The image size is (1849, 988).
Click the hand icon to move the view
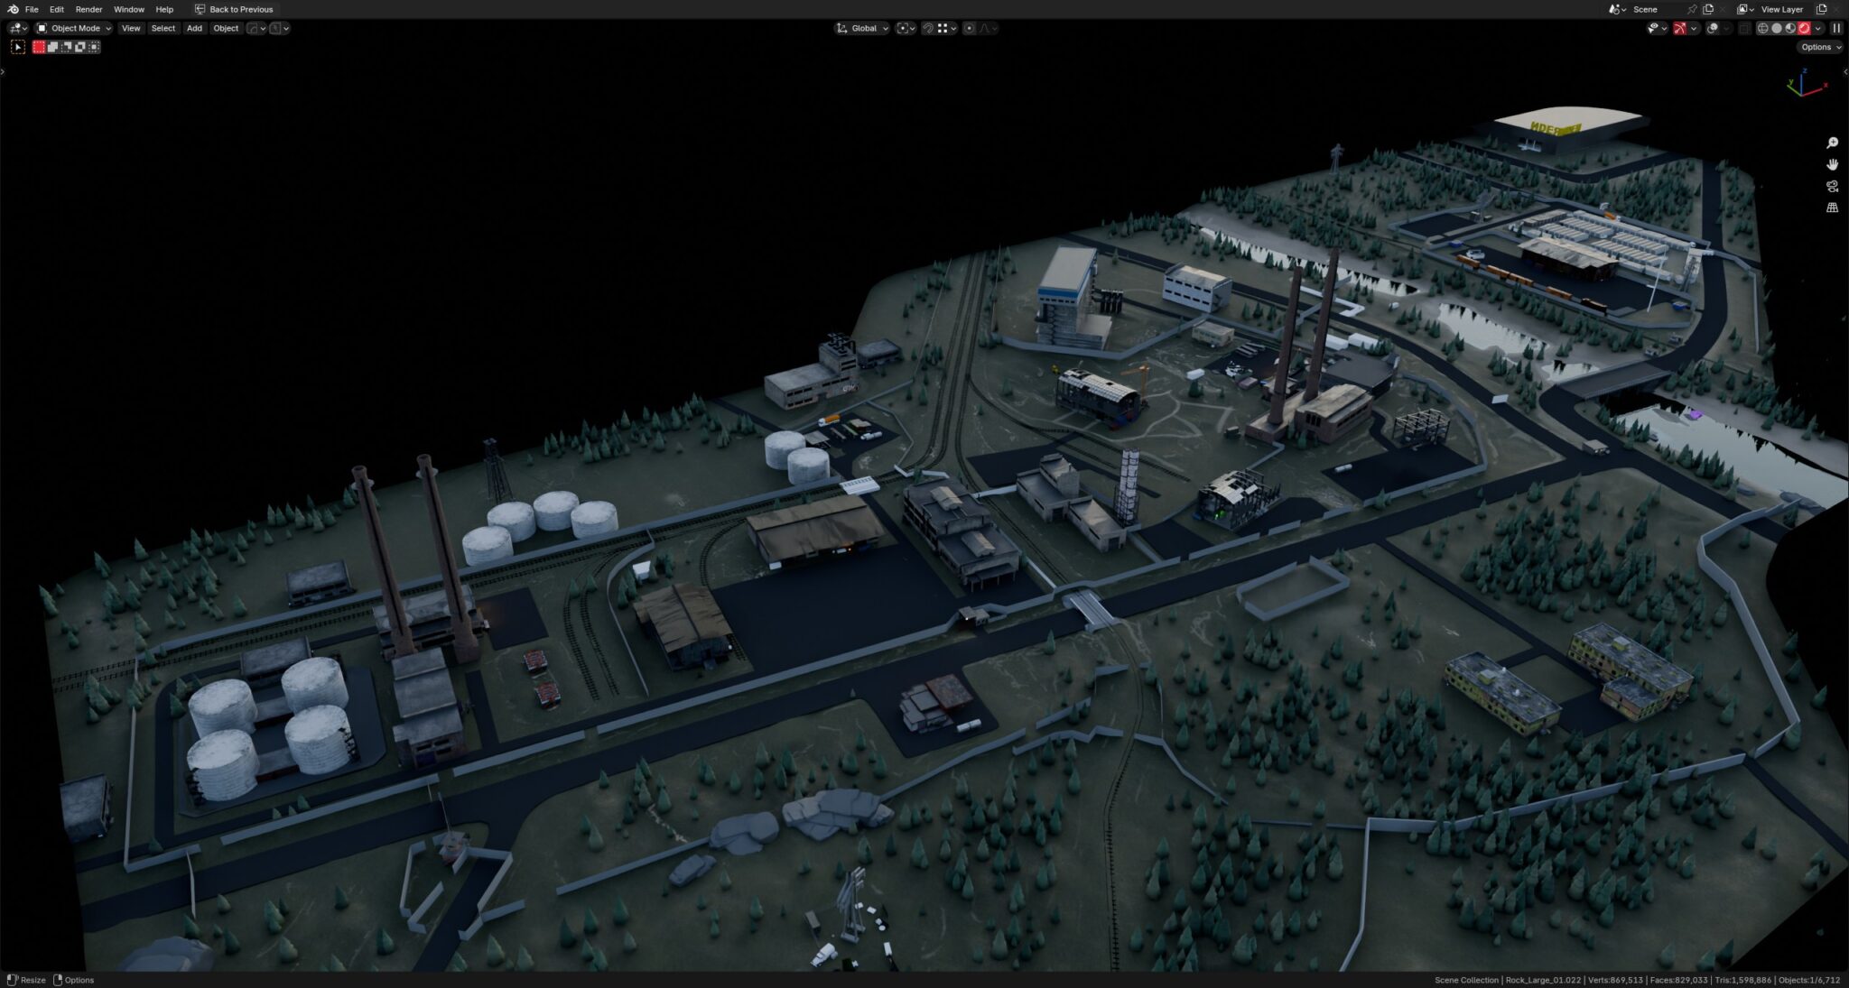pos(1833,163)
